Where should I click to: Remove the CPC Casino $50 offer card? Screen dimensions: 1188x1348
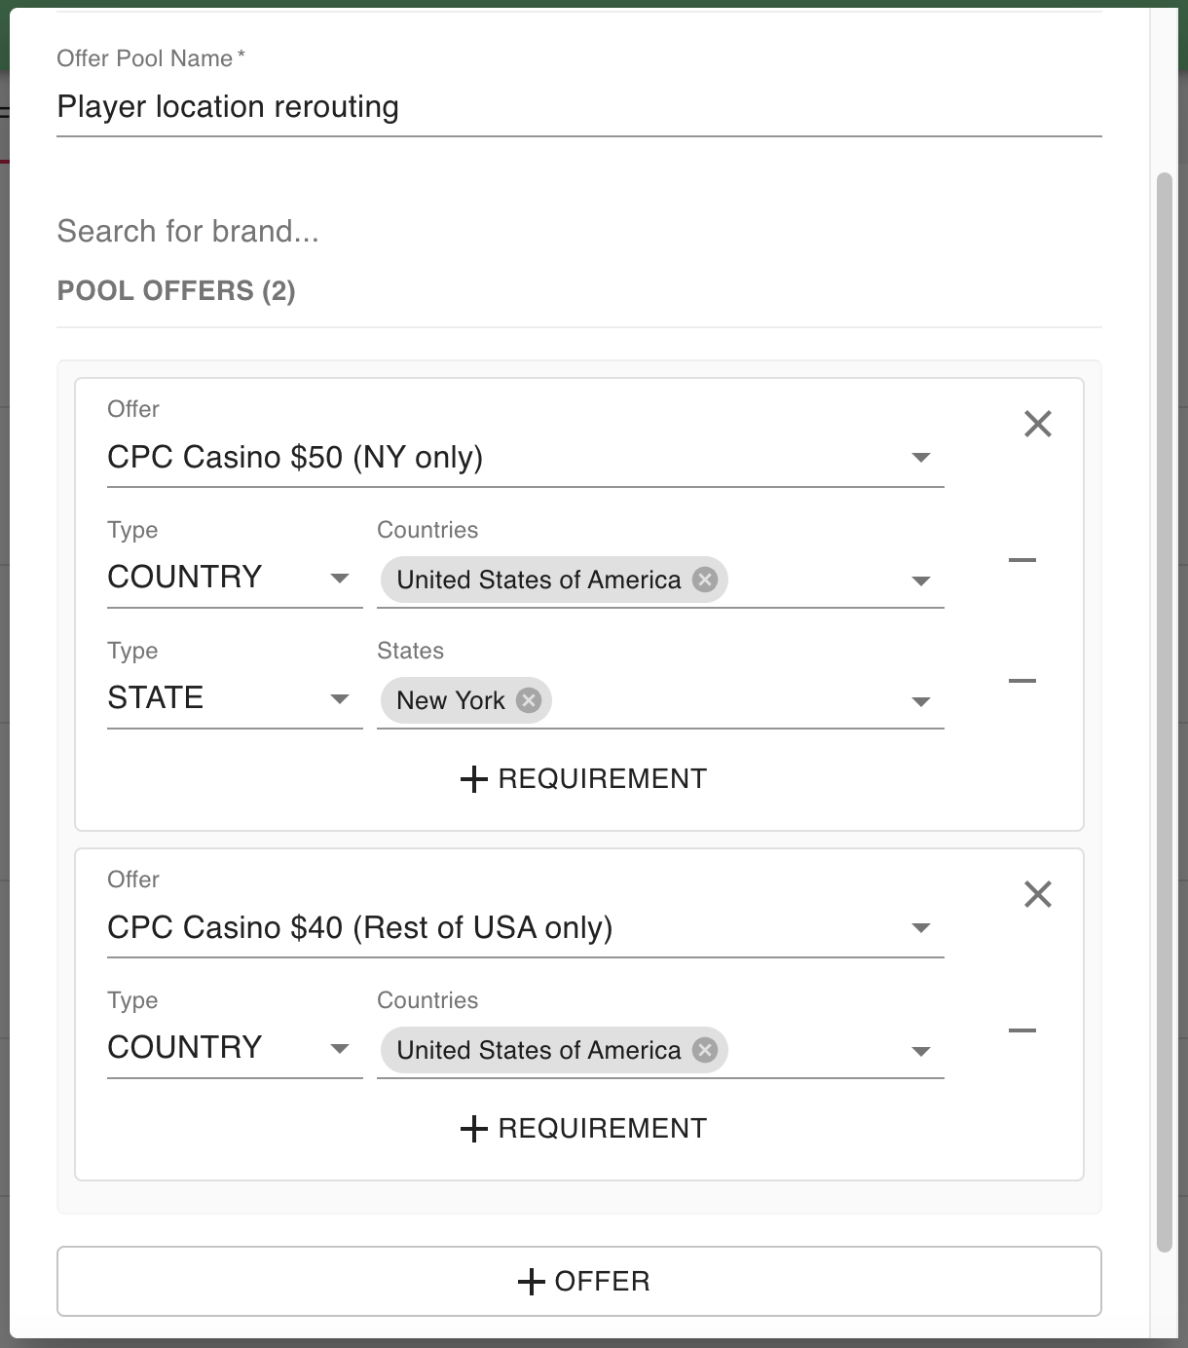[x=1037, y=424]
